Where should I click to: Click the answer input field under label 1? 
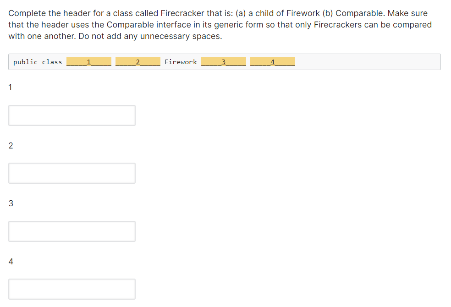pyautogui.click(x=71, y=115)
